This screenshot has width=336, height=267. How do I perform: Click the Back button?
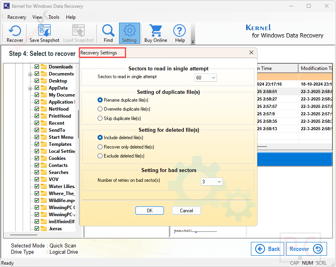(x=267, y=249)
